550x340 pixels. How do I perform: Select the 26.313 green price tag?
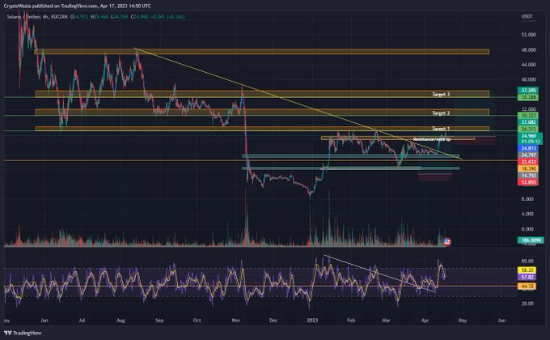529,130
